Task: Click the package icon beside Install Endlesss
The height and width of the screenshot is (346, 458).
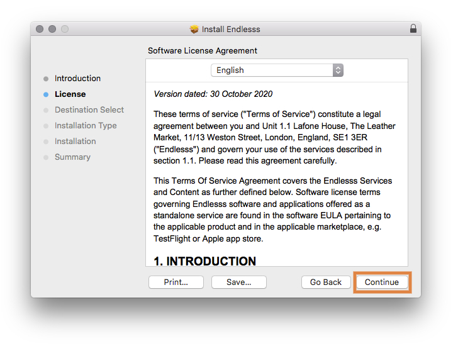Action: [194, 29]
